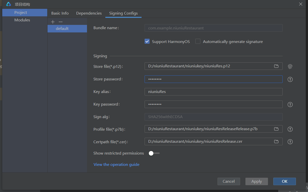The width and height of the screenshot is (308, 192).
Task: Click the fingerprint icon to generate key
Action: (x=290, y=67)
